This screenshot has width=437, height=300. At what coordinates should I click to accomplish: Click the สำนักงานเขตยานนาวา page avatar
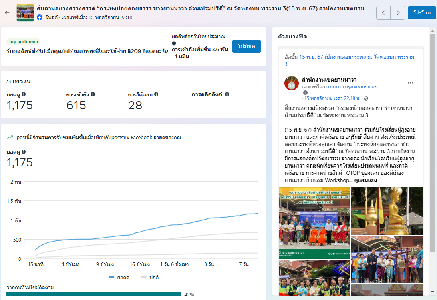coord(292,83)
